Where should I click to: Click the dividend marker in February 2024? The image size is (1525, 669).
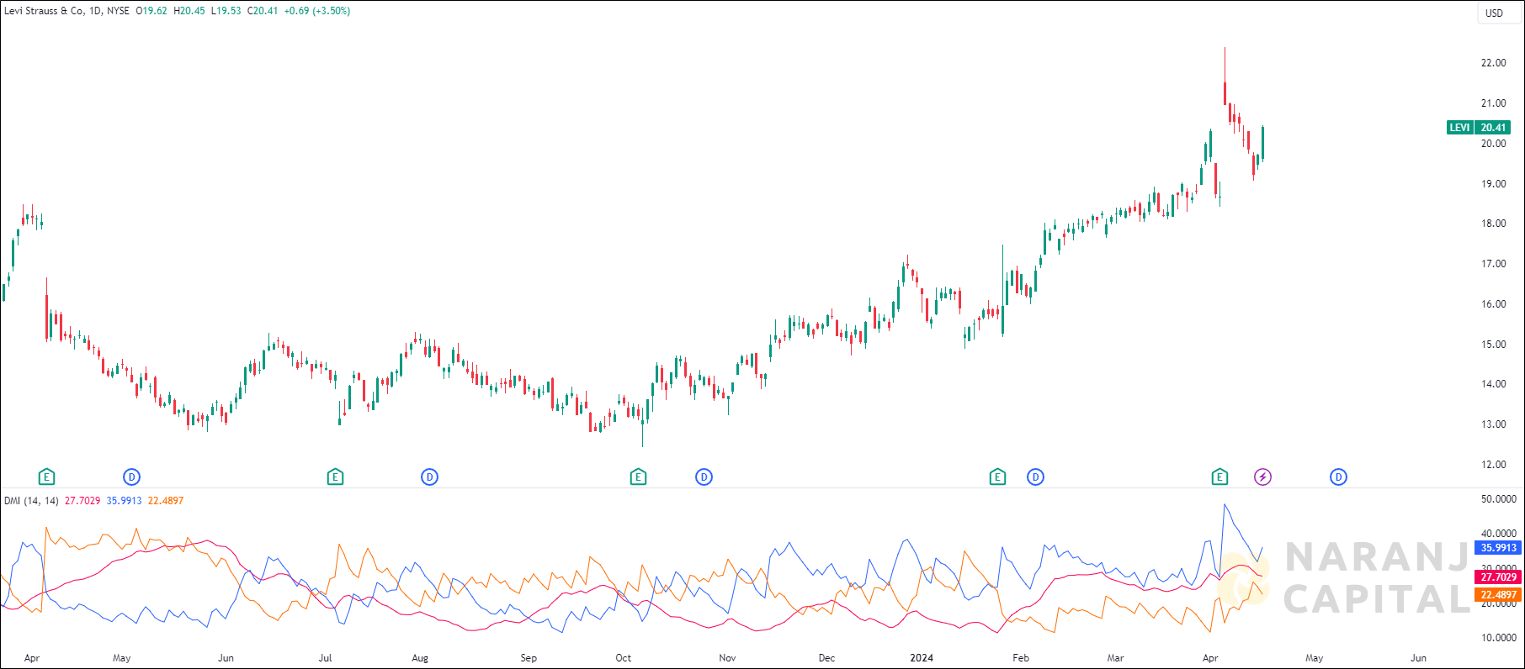1035,477
